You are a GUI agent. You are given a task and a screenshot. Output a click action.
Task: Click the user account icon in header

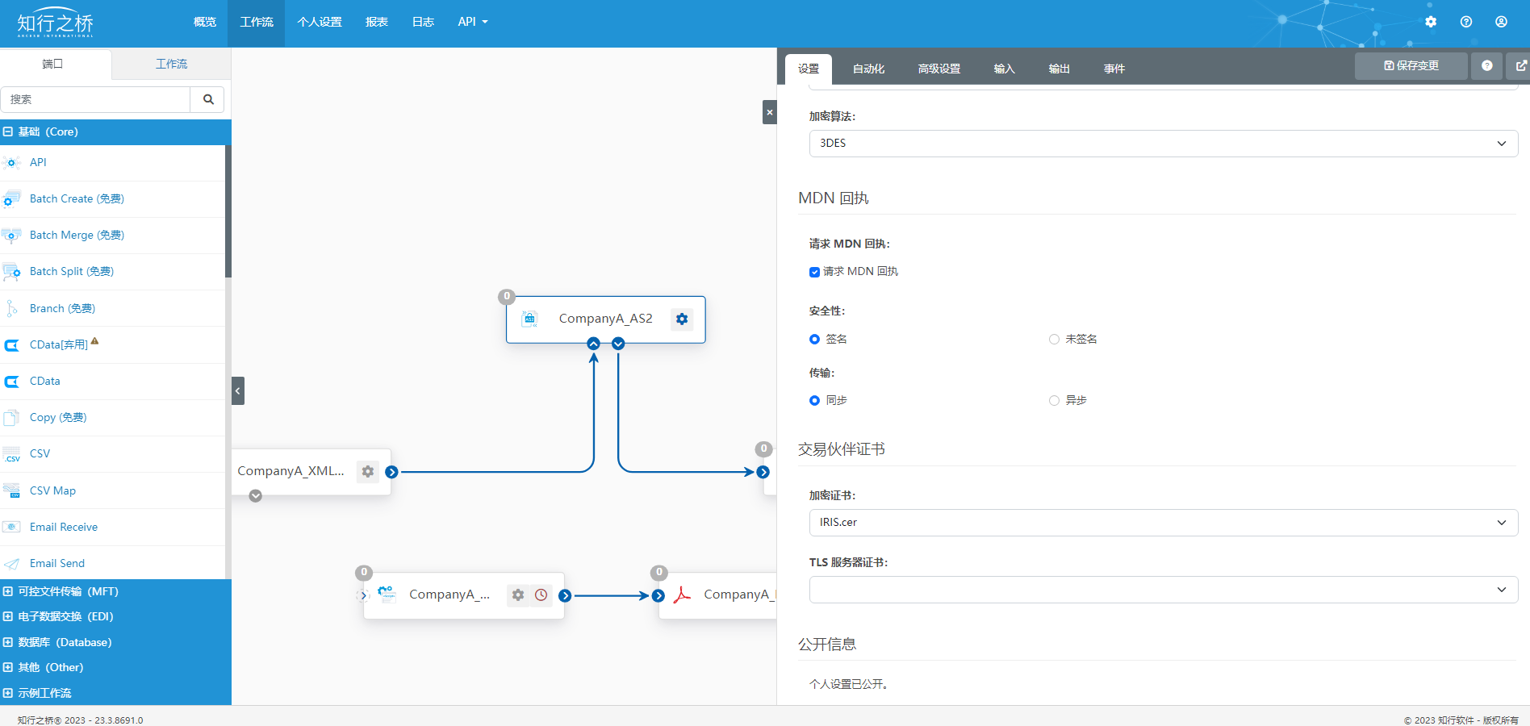[1501, 22]
